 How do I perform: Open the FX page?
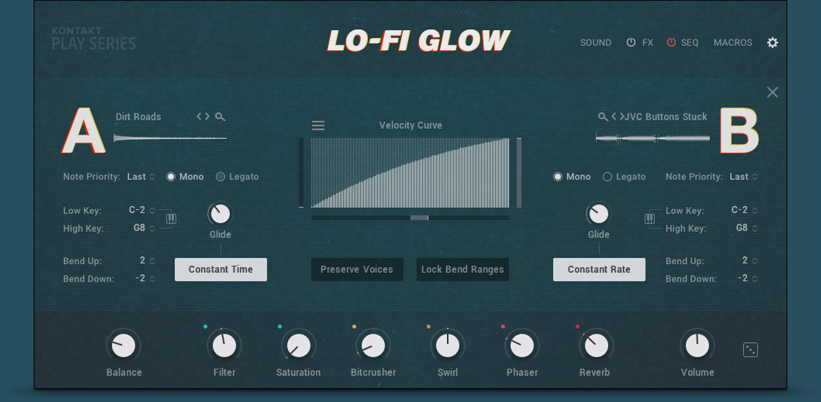[x=647, y=42]
